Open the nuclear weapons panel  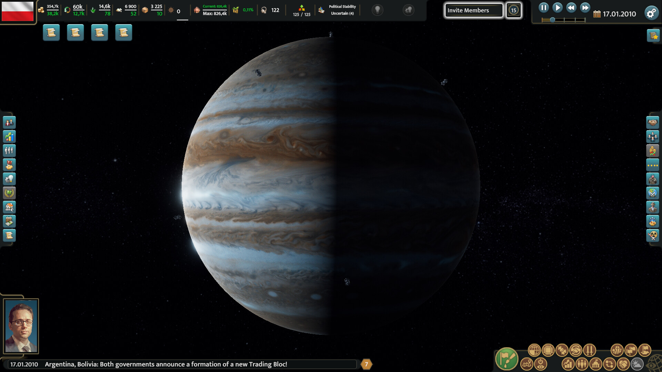click(653, 235)
